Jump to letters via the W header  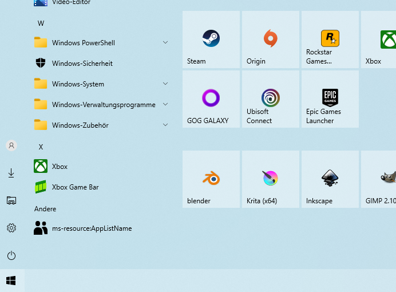41,23
